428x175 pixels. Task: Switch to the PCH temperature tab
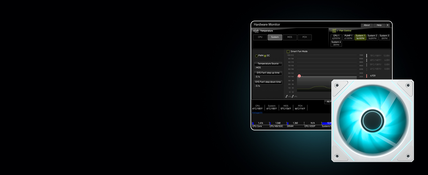point(305,37)
